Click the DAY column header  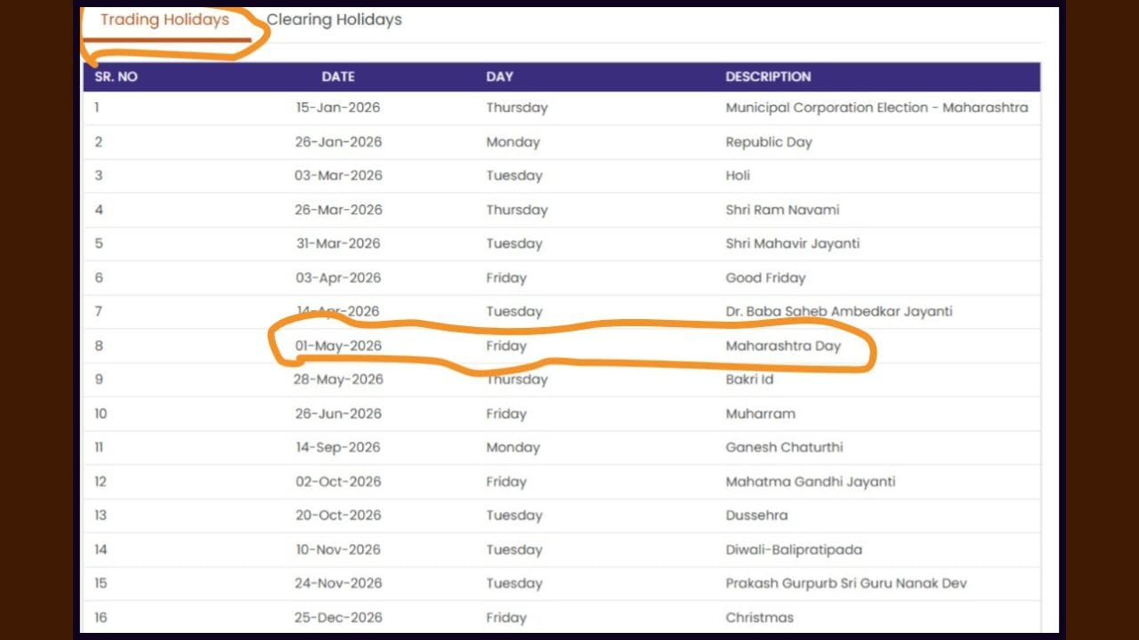coord(499,76)
